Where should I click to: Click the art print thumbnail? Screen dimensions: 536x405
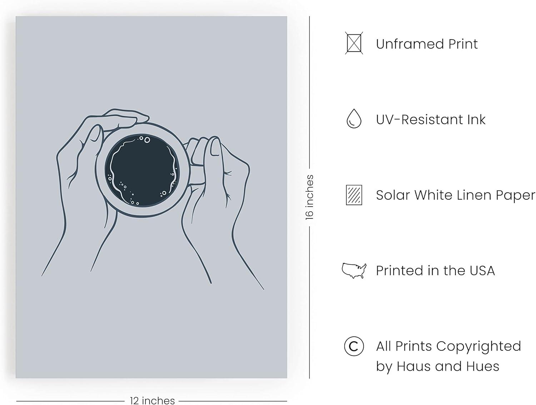(x=152, y=197)
